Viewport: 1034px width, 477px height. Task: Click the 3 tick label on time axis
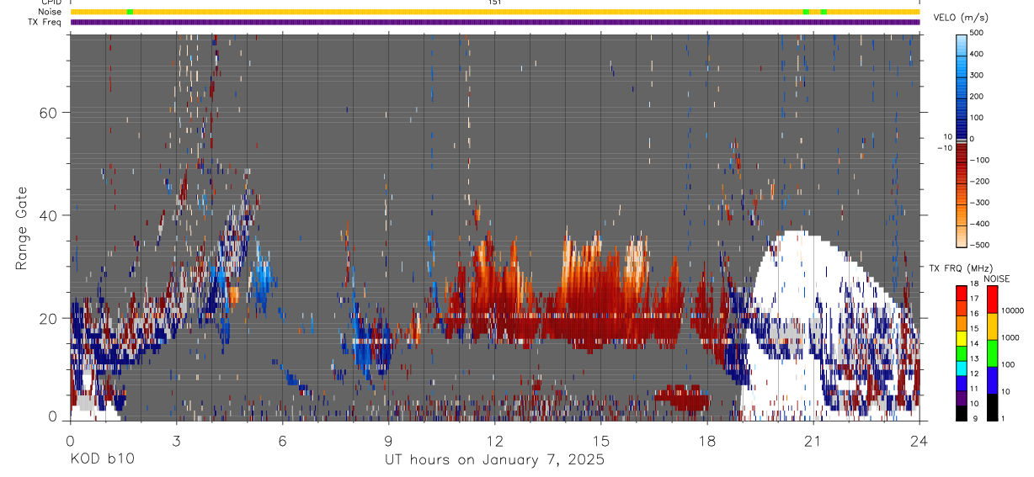point(176,440)
